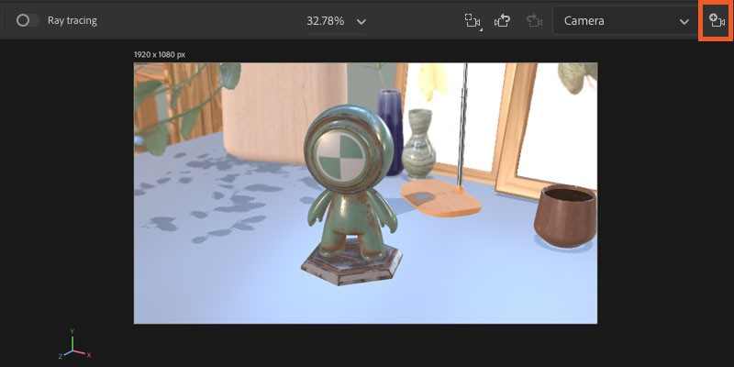734x367 pixels.
Task: Click the add camera bookmark icon
Action: pyautogui.click(x=717, y=20)
